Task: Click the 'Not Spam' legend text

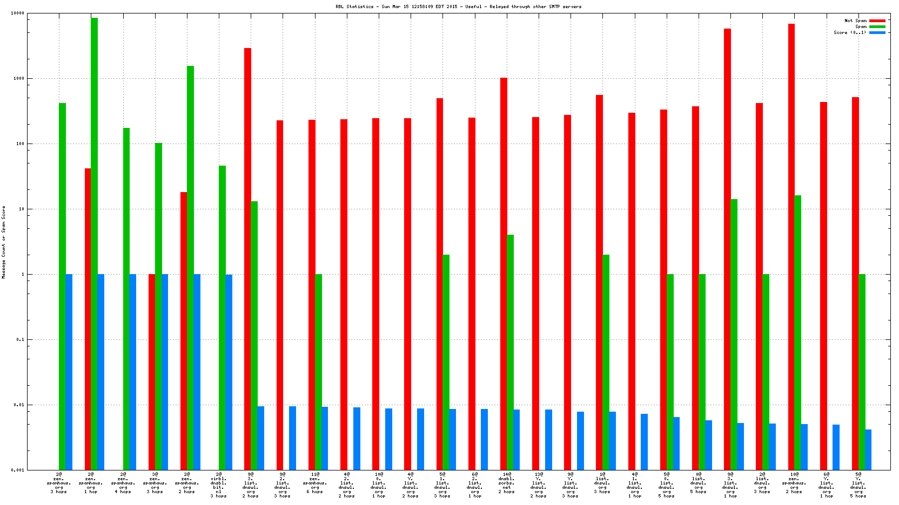Action: point(855,21)
